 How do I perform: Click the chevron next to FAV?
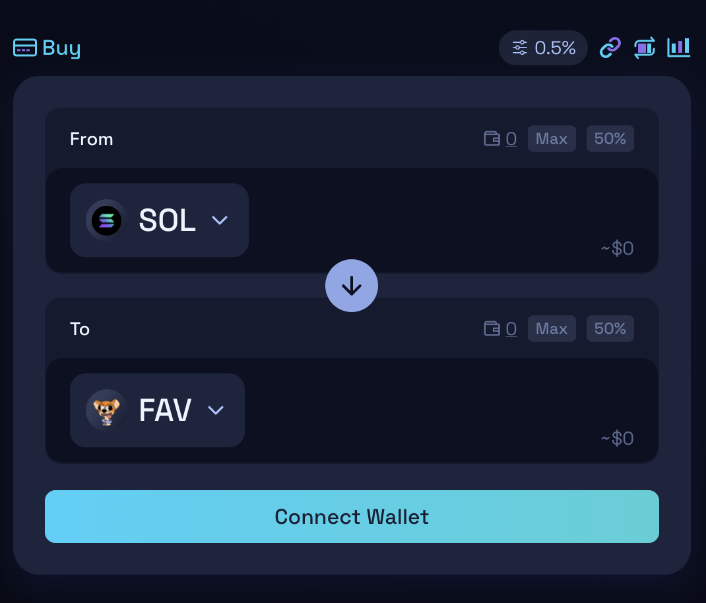tap(216, 410)
